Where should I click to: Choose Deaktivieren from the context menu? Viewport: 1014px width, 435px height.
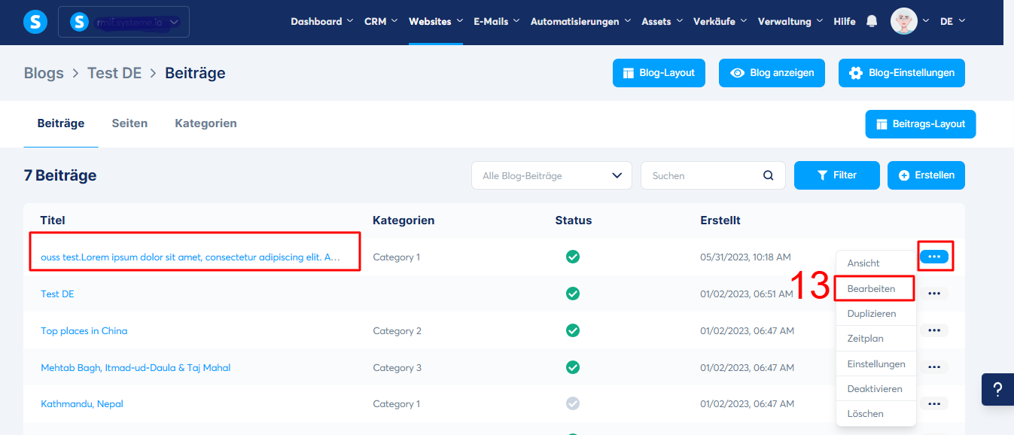(x=876, y=389)
